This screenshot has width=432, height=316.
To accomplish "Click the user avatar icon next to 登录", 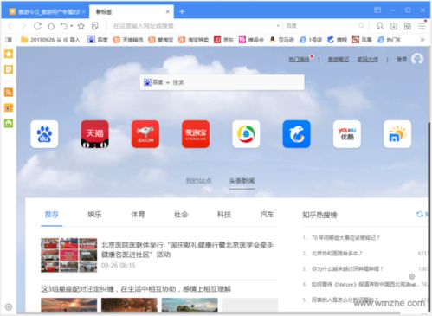I will click(x=417, y=59).
